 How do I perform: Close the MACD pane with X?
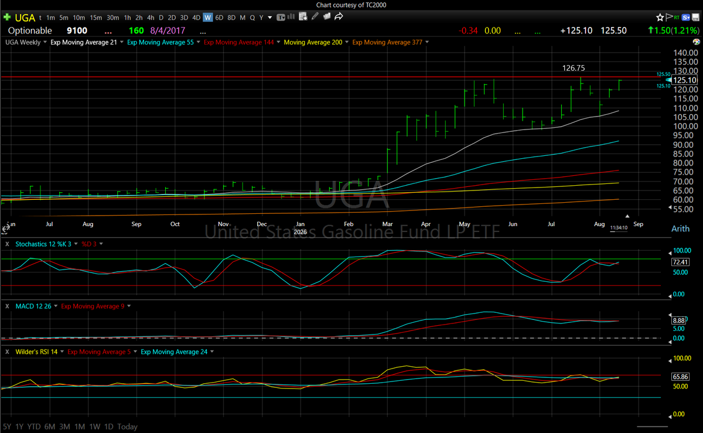[8, 306]
